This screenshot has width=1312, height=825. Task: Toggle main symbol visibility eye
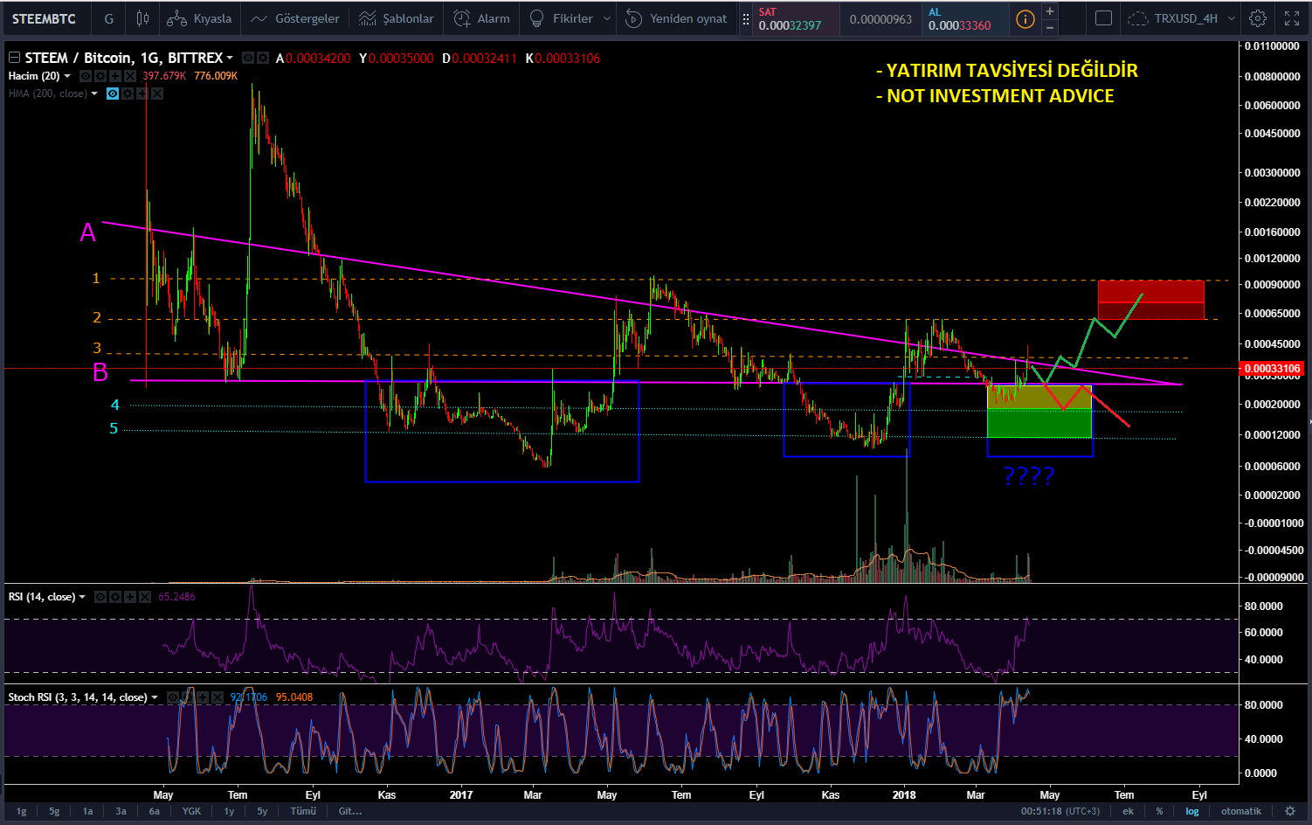pyautogui.click(x=248, y=58)
